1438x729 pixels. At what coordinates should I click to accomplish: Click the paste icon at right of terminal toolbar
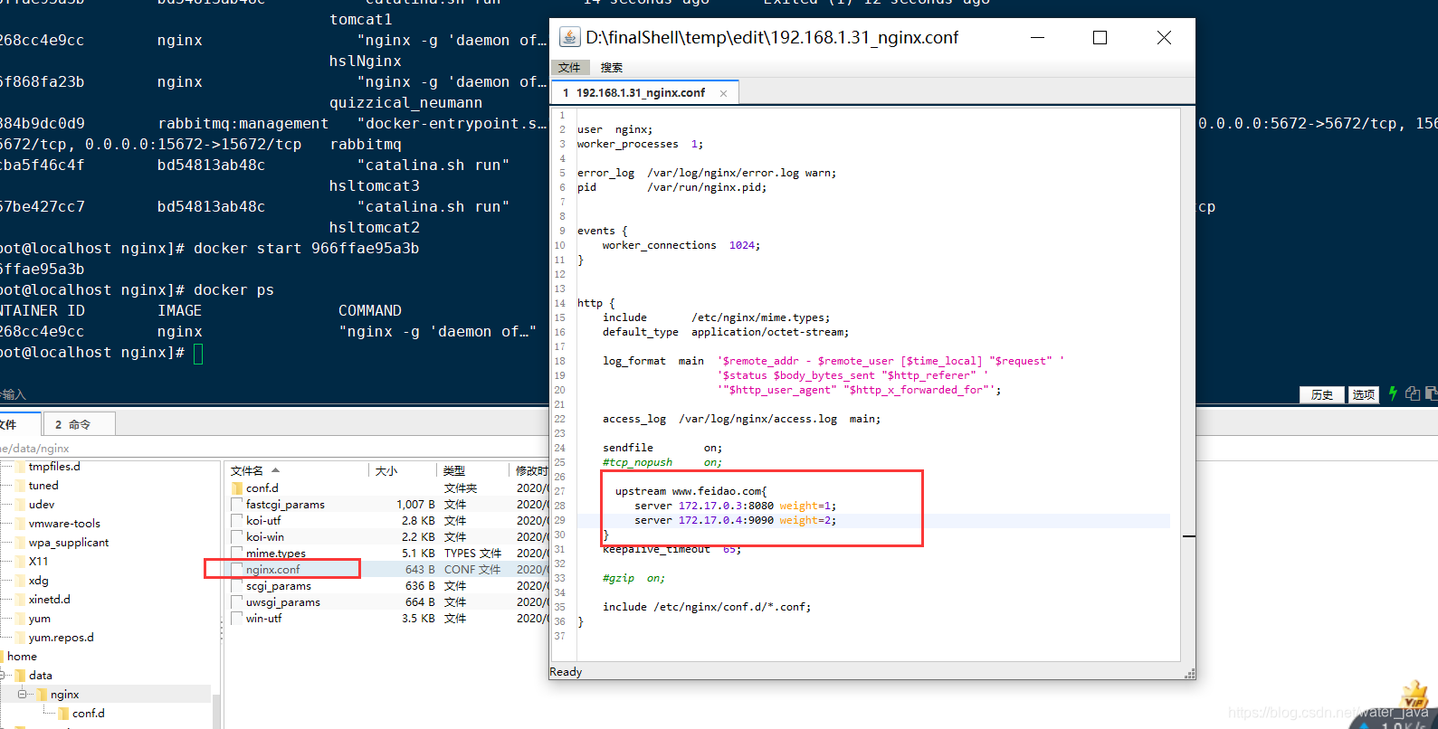(x=1431, y=393)
